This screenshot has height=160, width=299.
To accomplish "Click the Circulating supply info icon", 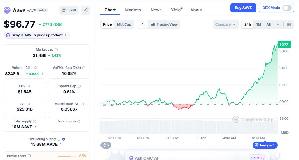I will (x=59, y=139).
